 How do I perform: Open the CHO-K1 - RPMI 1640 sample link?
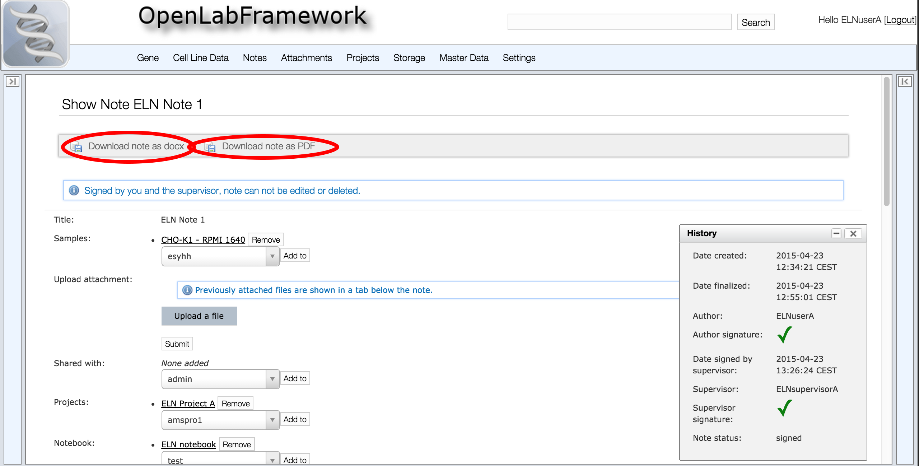(203, 240)
